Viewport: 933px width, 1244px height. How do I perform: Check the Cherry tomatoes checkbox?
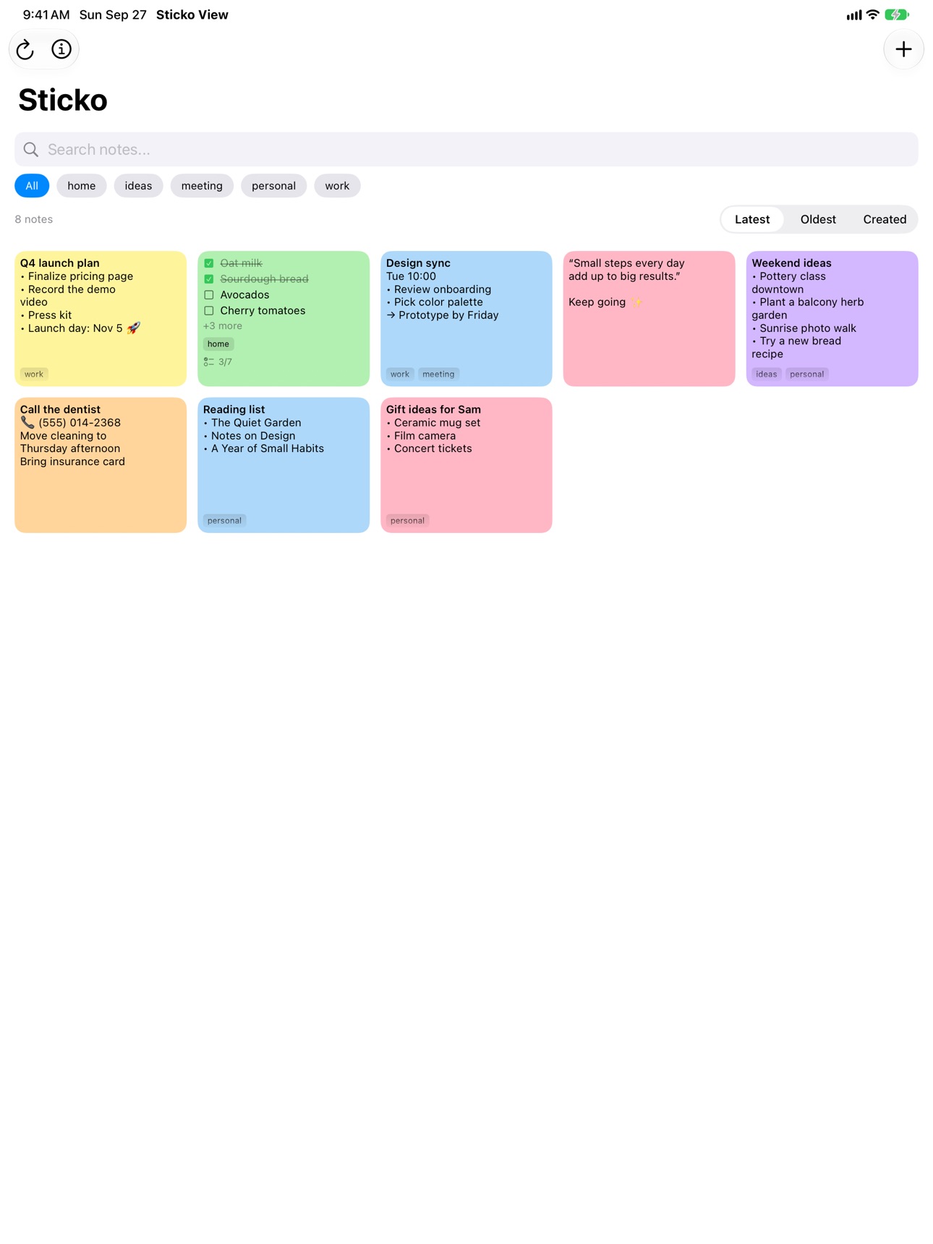tap(209, 311)
